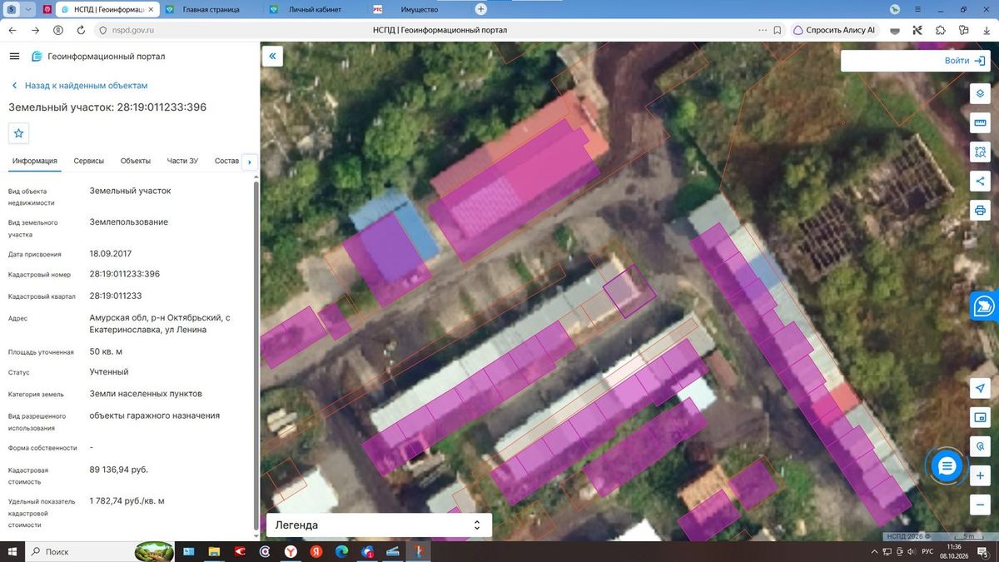Add land plot to favorites star

point(19,133)
